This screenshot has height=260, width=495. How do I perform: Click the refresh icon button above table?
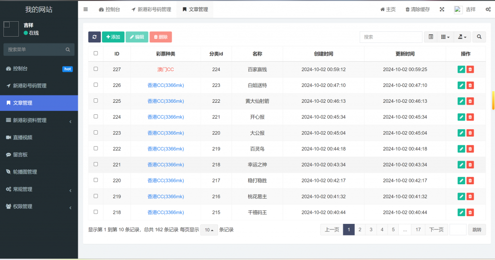94,37
